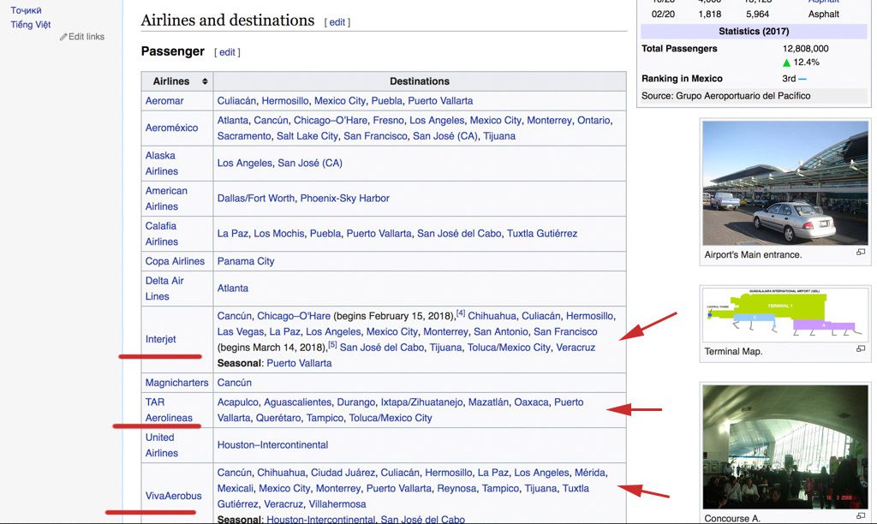This screenshot has height=524, width=877.
Task: Click Mexicali destination link
Action: 235,488
